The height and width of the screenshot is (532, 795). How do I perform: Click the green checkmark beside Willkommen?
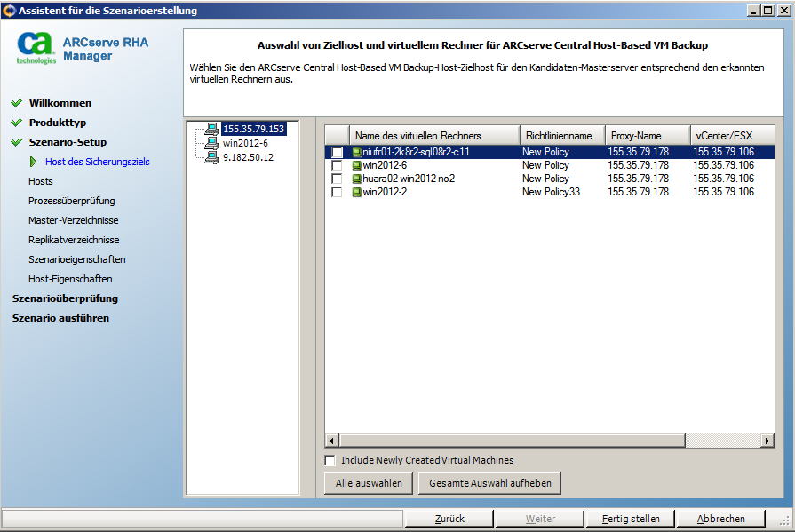click(x=17, y=103)
